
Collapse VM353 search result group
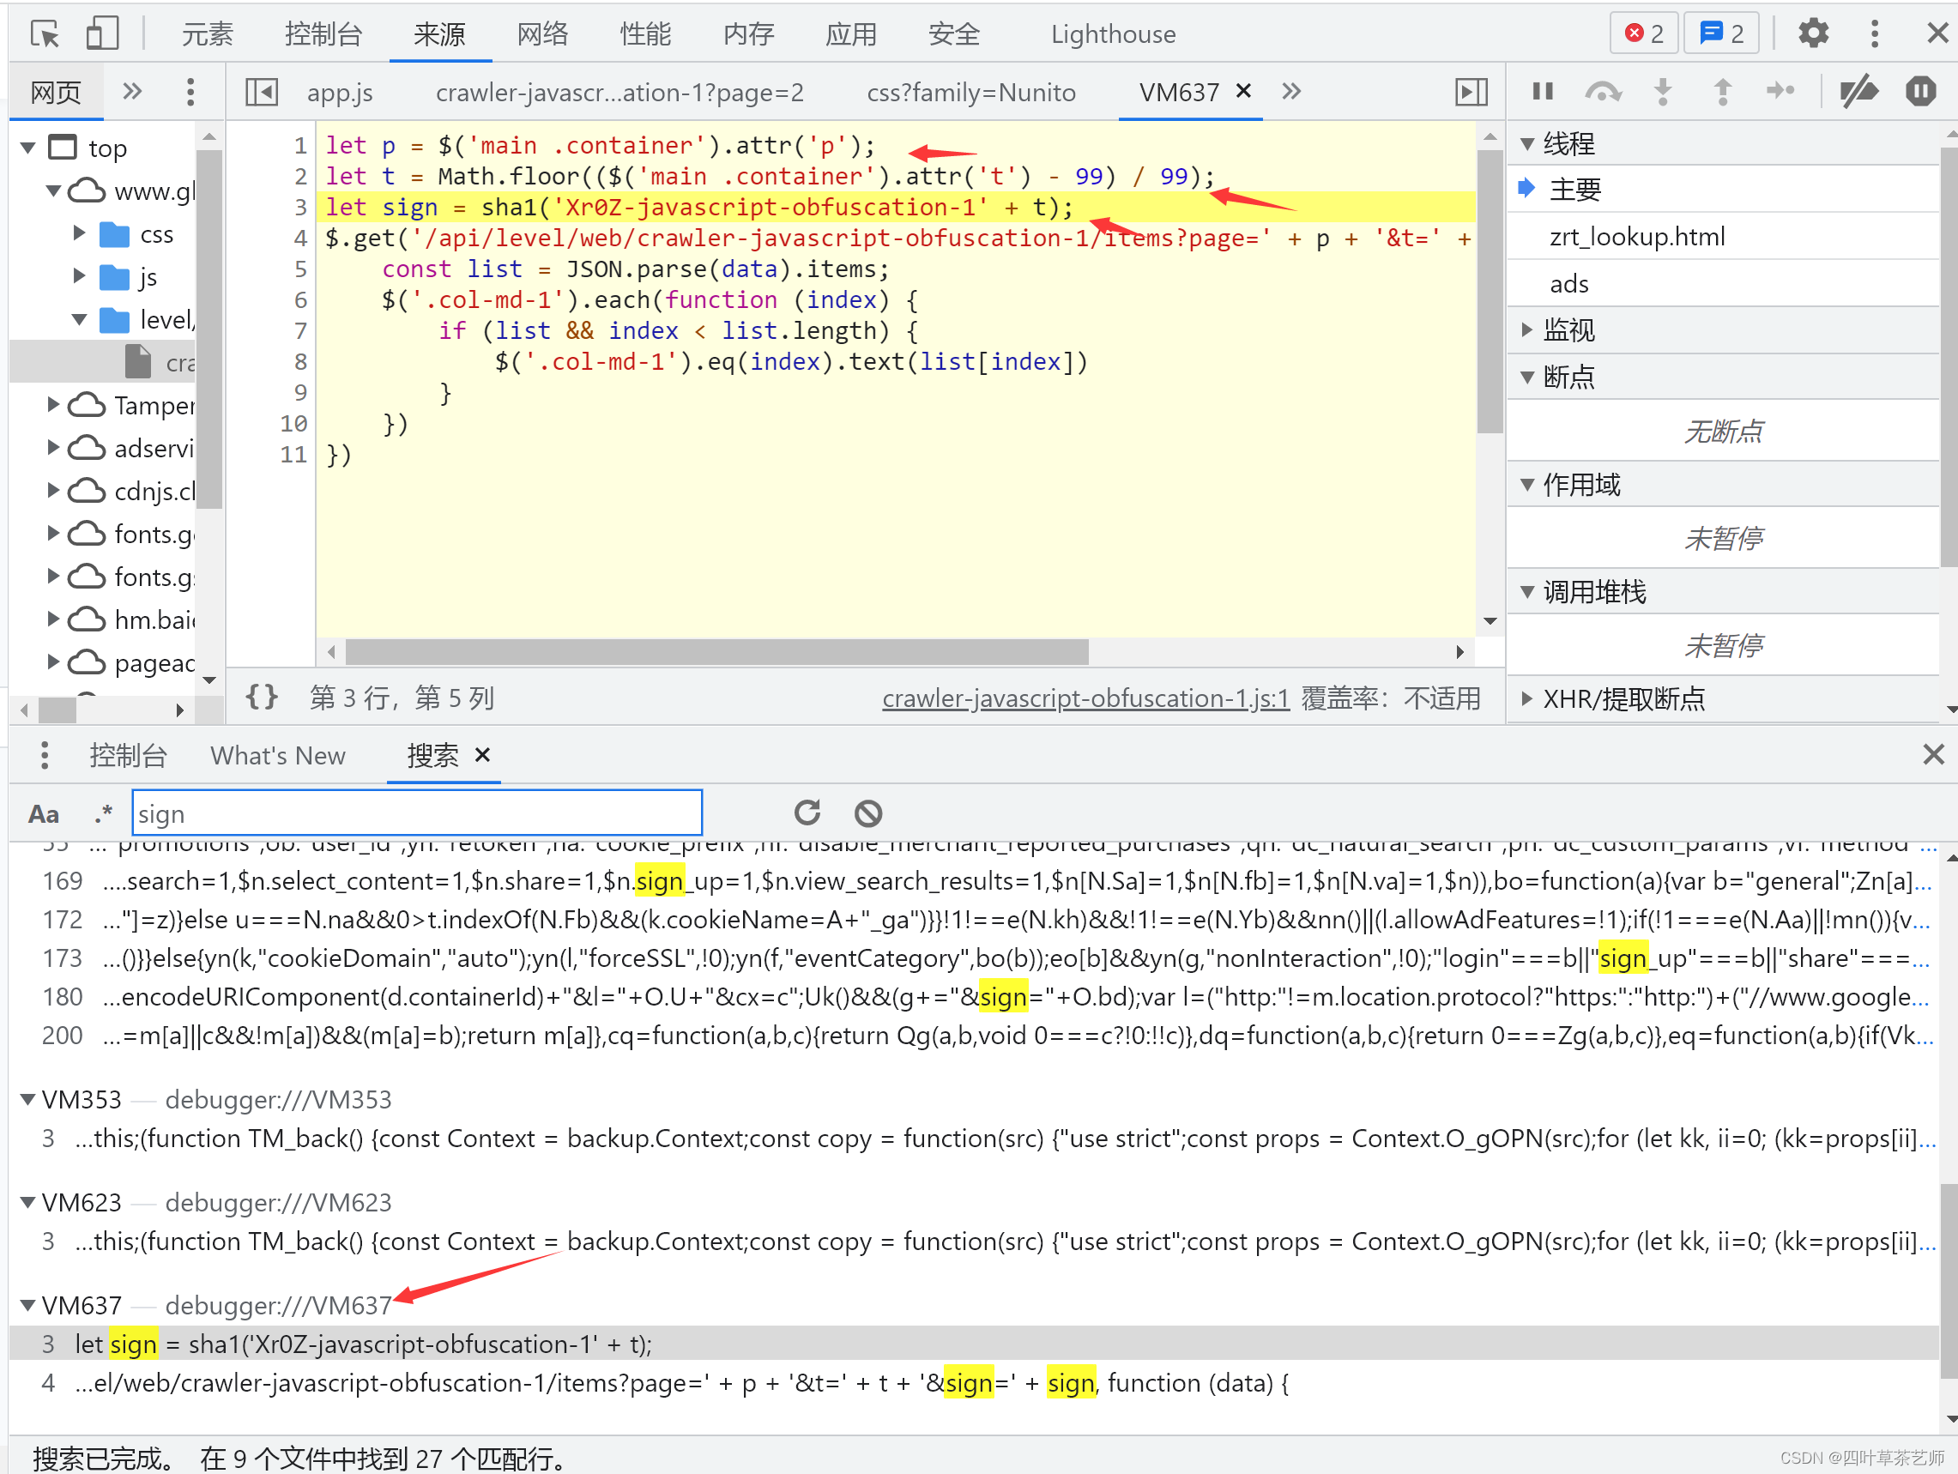tap(27, 1100)
